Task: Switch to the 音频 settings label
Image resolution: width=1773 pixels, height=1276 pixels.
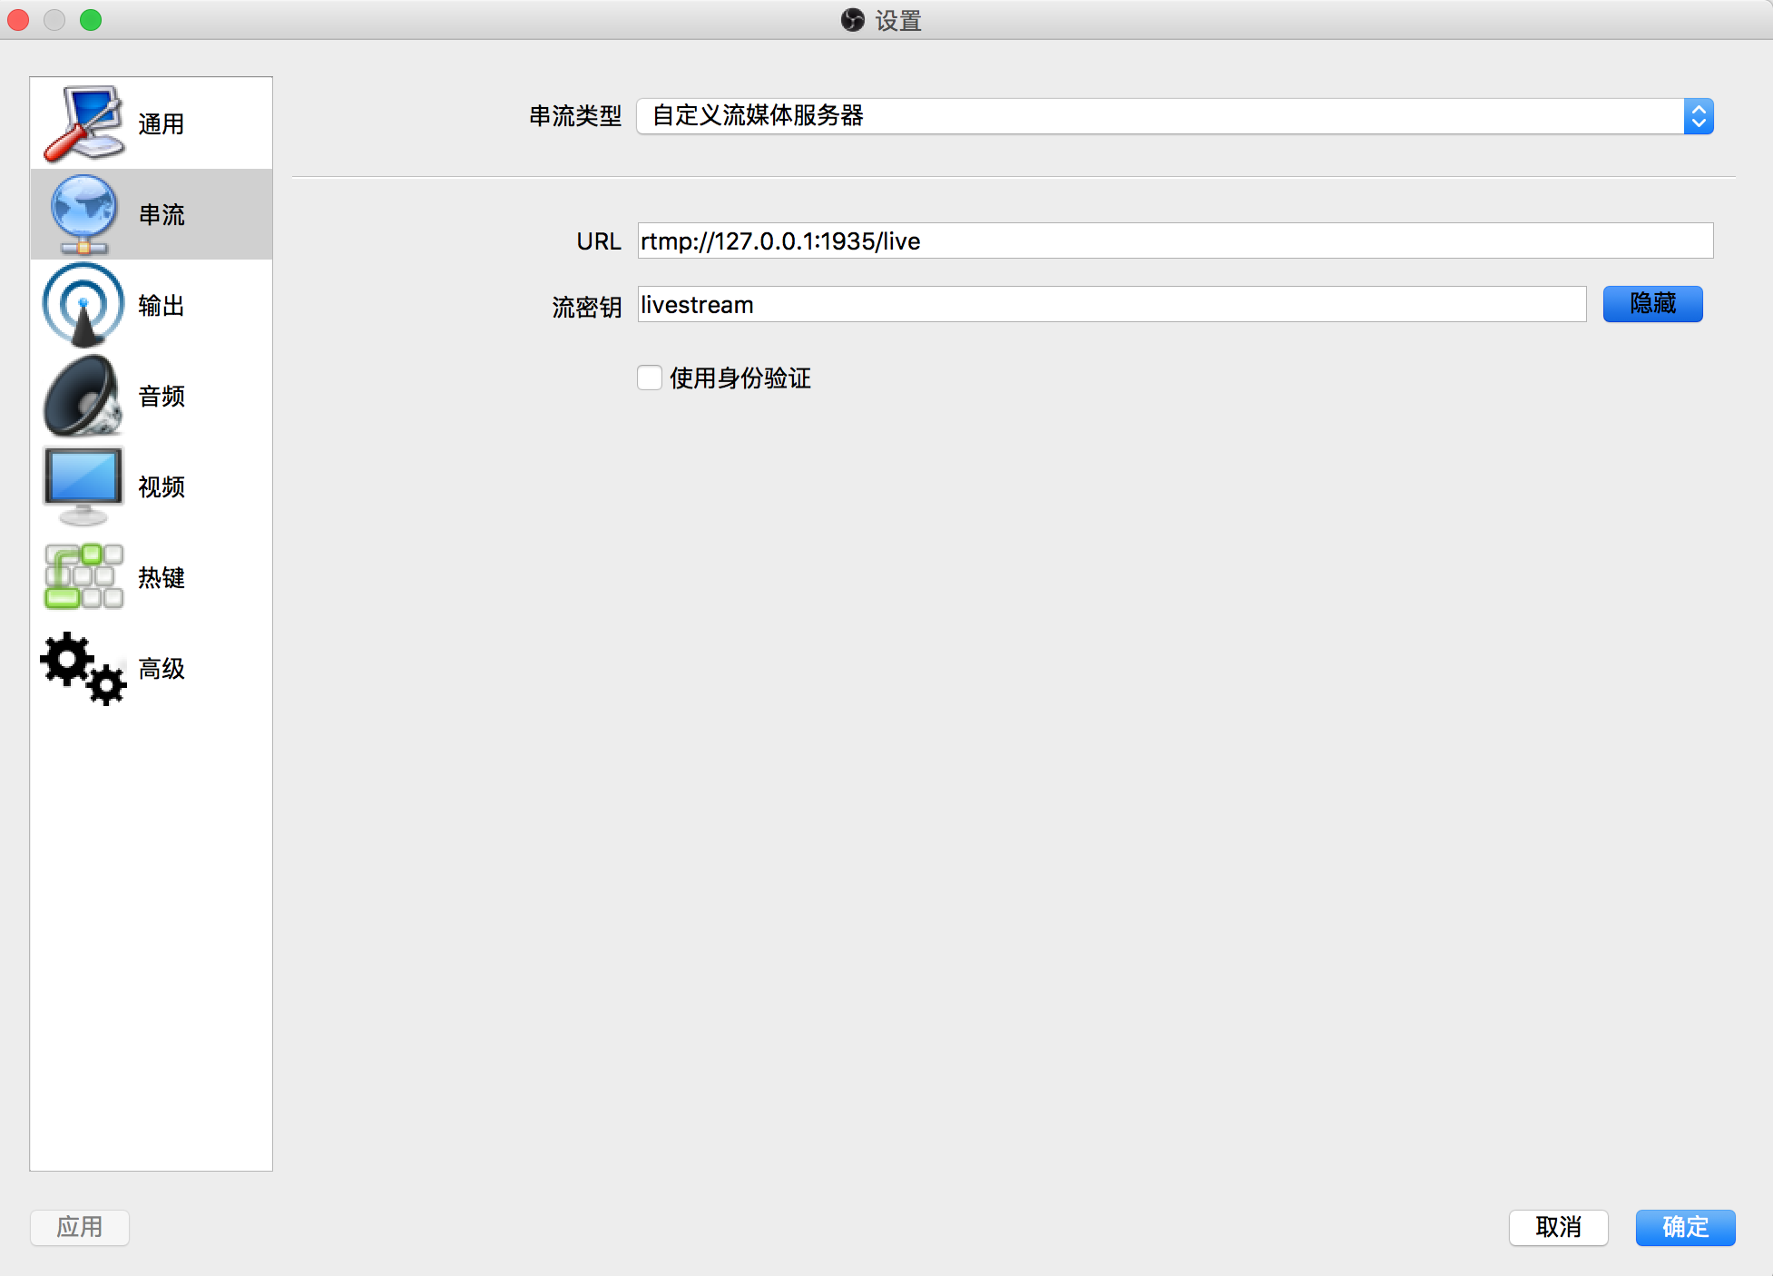Action: [x=162, y=397]
